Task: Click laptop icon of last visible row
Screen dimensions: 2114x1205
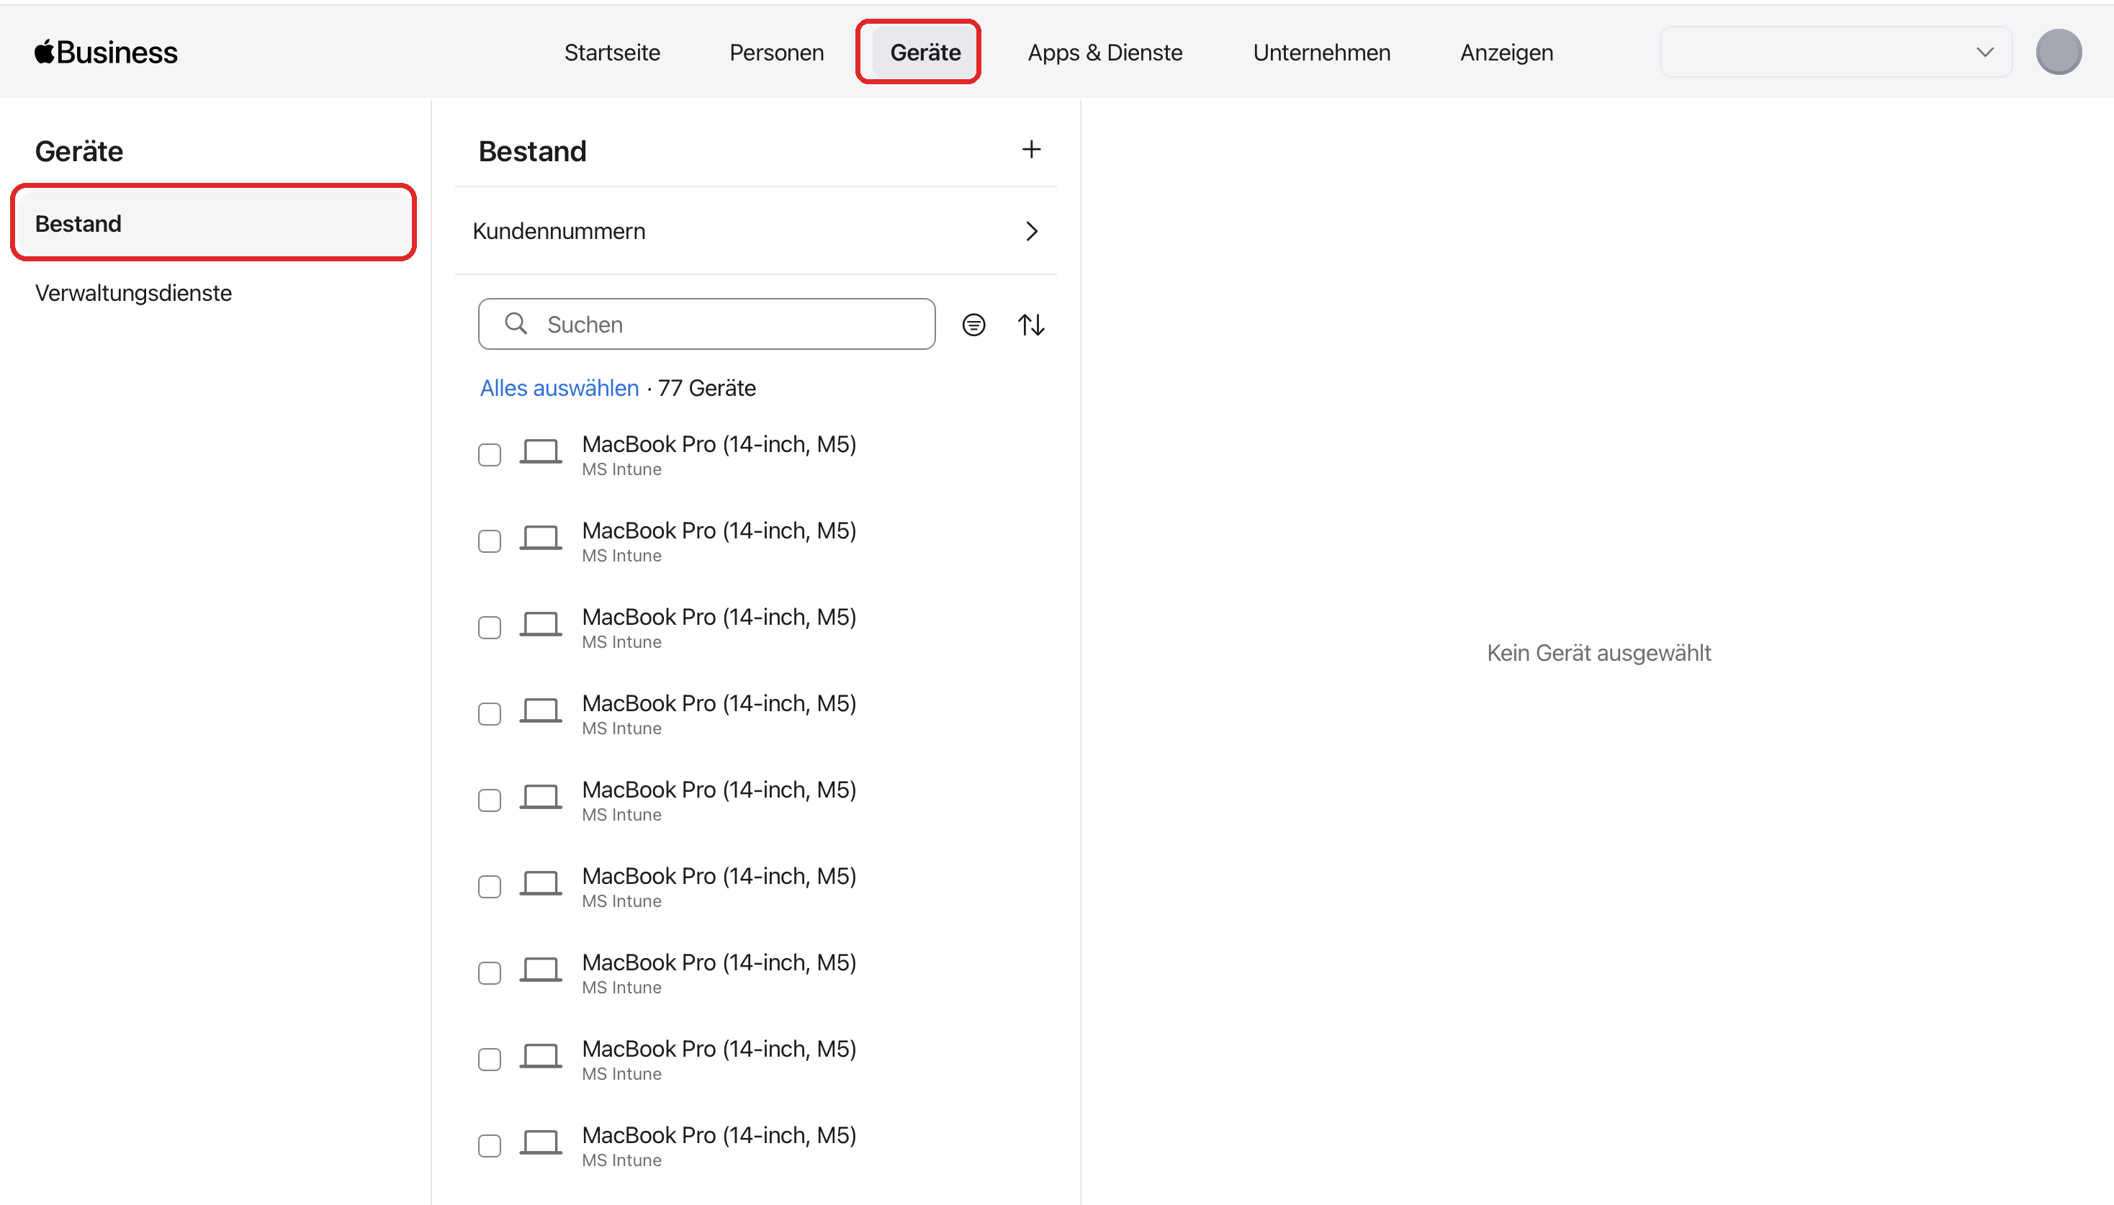Action: pos(541,1143)
